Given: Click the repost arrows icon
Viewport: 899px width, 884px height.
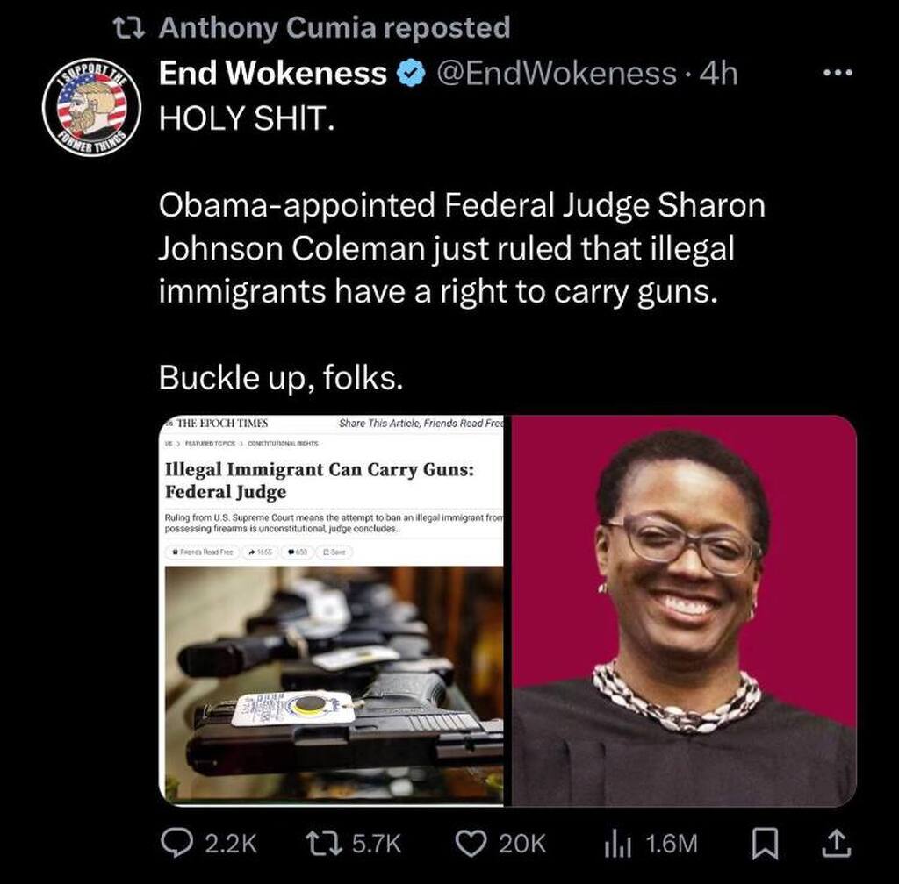Looking at the screenshot, I should [x=323, y=844].
